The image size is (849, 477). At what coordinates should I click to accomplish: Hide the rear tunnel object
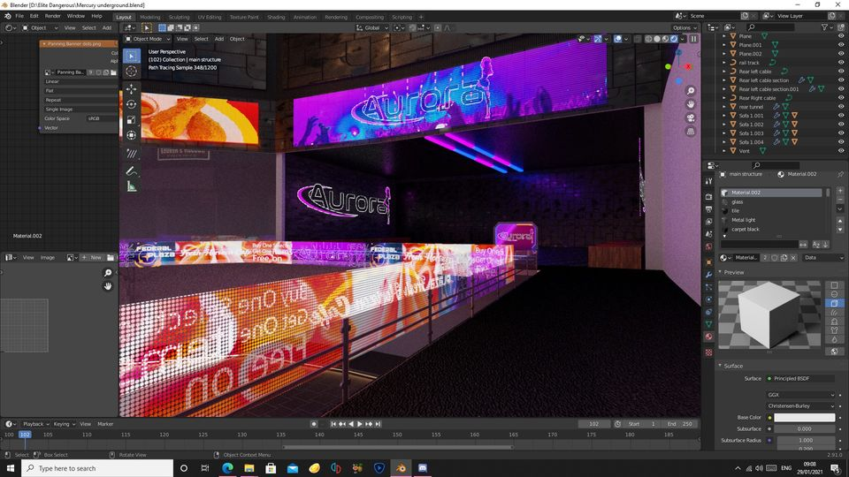(x=841, y=107)
